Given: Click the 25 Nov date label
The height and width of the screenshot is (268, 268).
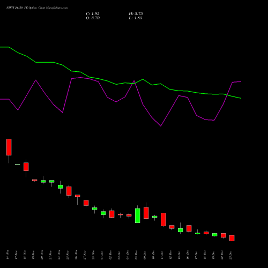Looking at the screenshot, I should (68, 255).
